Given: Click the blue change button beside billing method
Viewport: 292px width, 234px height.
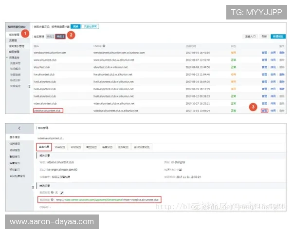Looking at the screenshot, I should point(75,26).
